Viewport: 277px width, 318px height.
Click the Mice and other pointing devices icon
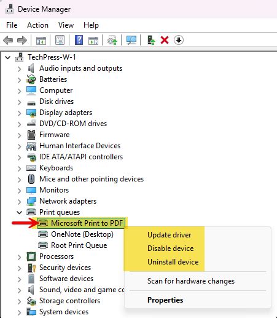pos(31,179)
